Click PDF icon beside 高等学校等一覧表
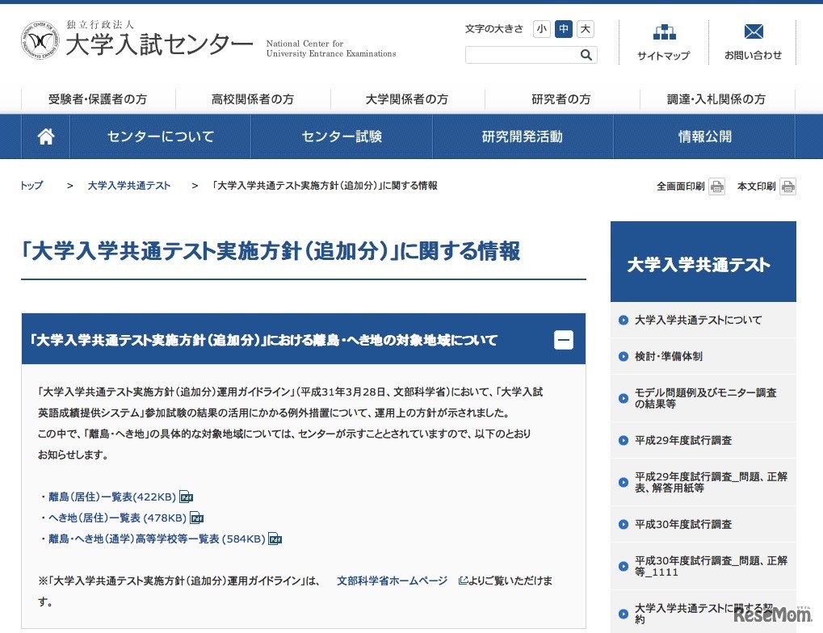The width and height of the screenshot is (823, 633). [x=275, y=539]
